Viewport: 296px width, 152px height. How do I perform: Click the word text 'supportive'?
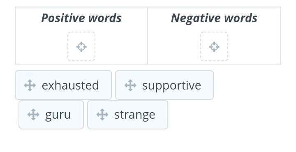point(171,86)
